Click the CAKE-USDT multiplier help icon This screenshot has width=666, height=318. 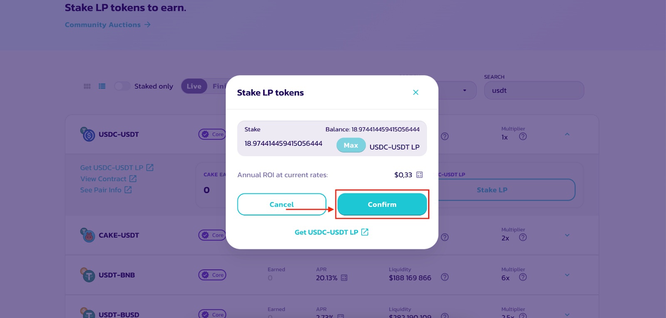pyautogui.click(x=523, y=237)
